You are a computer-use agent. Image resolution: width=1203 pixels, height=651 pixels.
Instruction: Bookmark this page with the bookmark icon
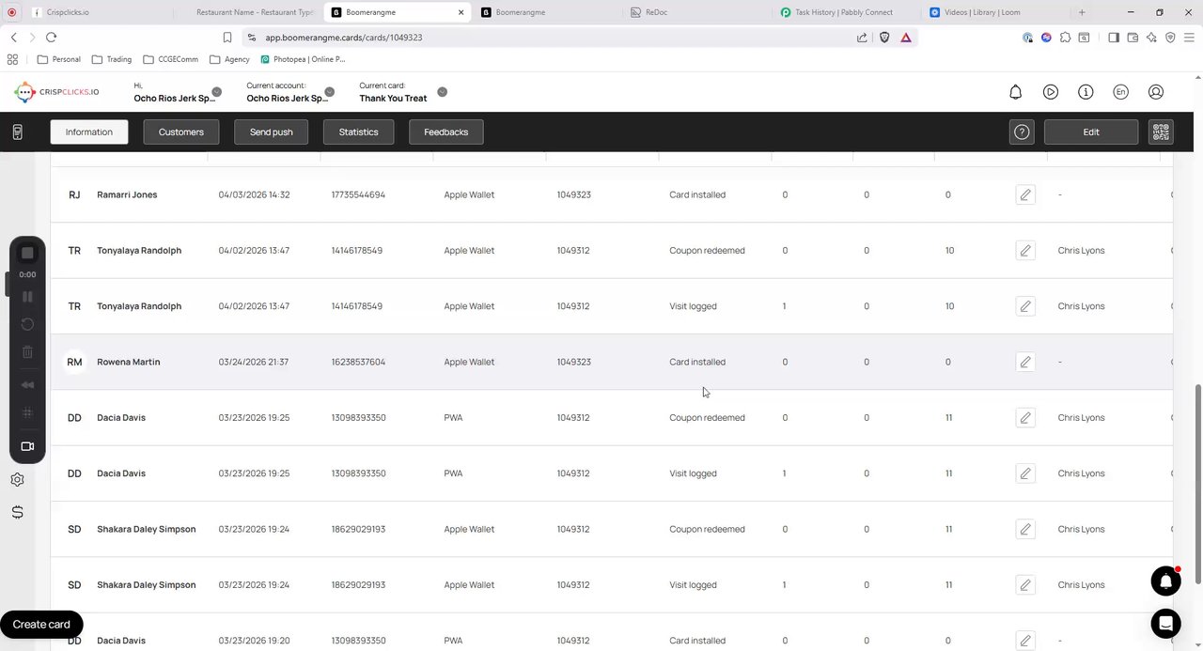(x=227, y=38)
